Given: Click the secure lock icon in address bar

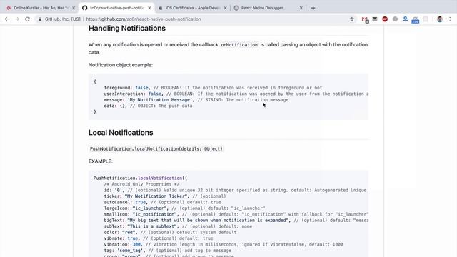Looking at the screenshot, I should 40,19.
